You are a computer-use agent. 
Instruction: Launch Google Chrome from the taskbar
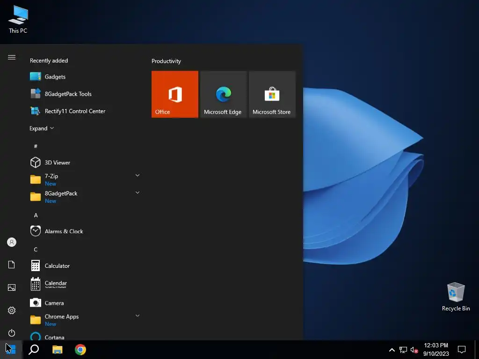click(x=80, y=350)
